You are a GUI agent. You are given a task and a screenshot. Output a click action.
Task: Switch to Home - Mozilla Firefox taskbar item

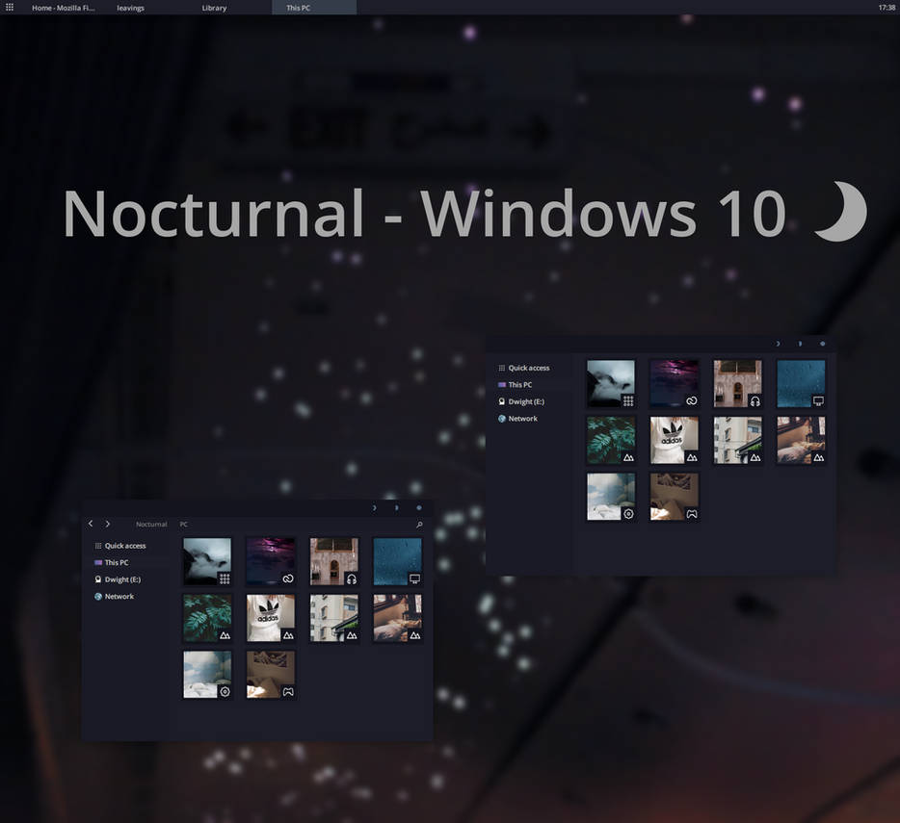click(x=63, y=8)
